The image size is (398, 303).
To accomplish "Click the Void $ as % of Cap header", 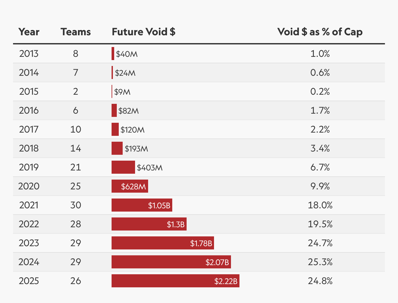I will (320, 32).
